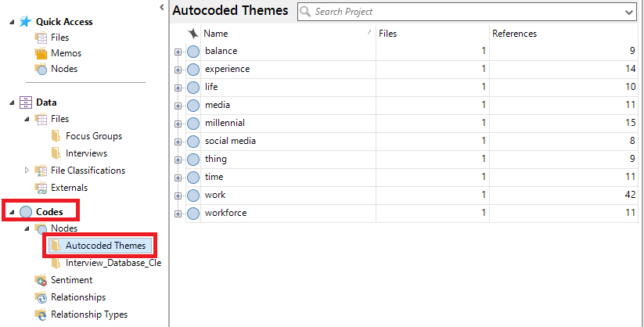This screenshot has height=327, width=644.
Task: Click the magnifier icon in Search Project
Action: coord(305,12)
